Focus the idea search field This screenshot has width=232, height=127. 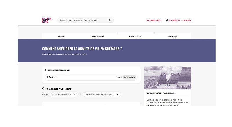86,20
